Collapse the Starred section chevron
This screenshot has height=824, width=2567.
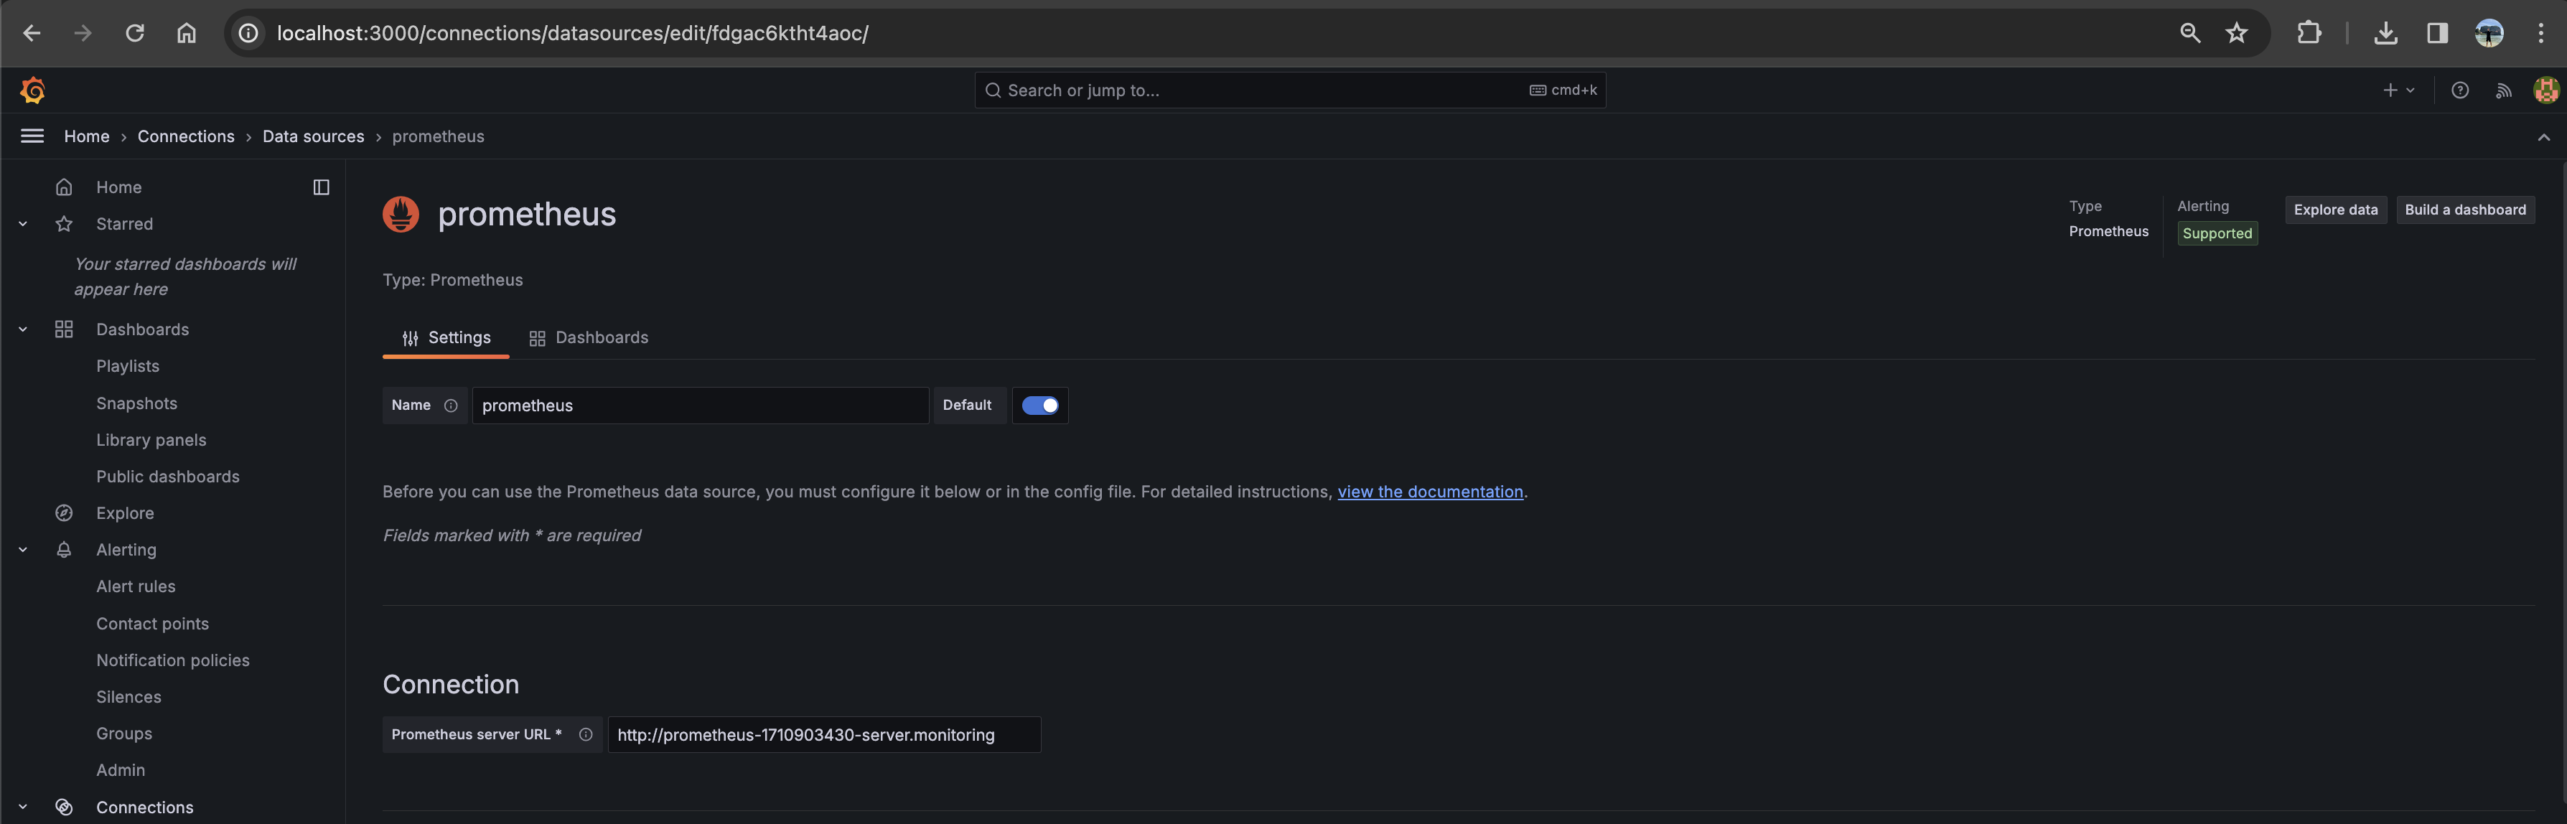[23, 224]
